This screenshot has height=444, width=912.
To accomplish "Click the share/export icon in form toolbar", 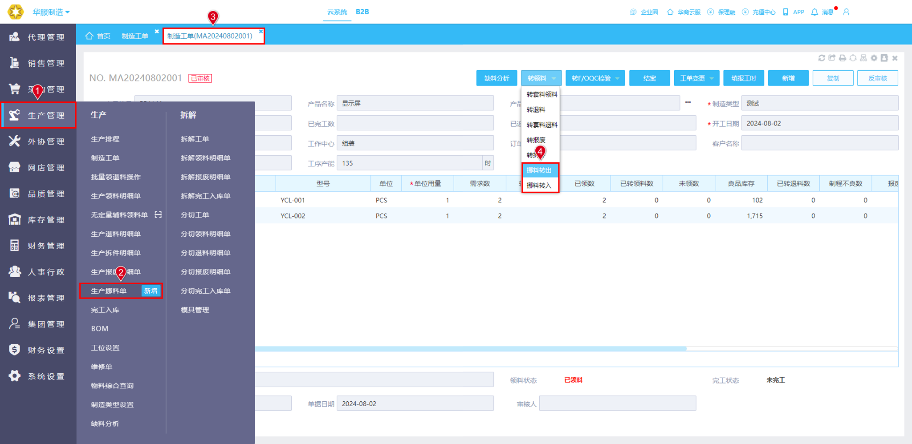I will tap(832, 58).
